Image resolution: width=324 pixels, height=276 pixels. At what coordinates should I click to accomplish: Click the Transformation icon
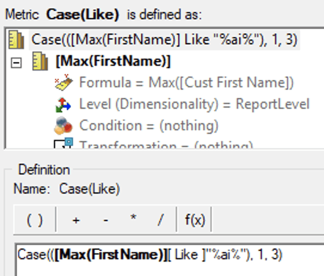point(63,143)
